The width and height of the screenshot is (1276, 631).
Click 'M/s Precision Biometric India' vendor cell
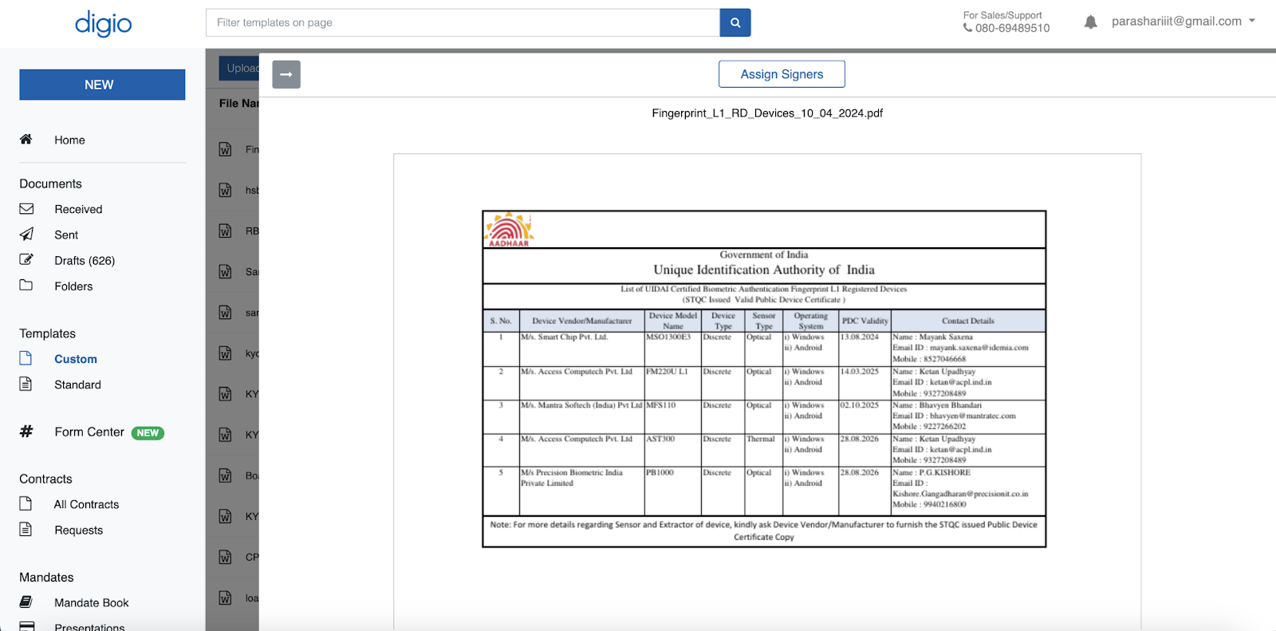pos(582,491)
